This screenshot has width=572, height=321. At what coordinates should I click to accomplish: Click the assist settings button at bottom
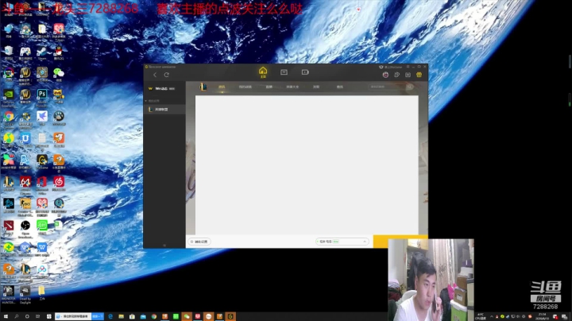point(199,242)
